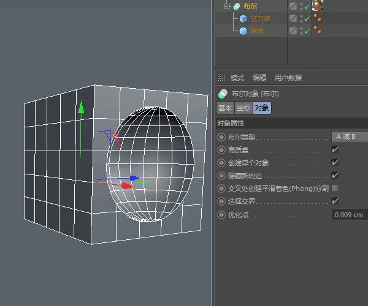Click the green Y axis arrow in the viewport
The image size is (368, 306).
pyautogui.click(x=81, y=108)
